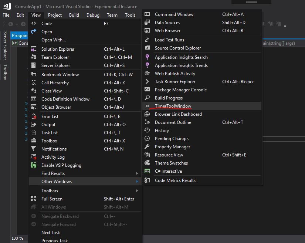Click the History clock icon
305x243 pixels.
click(x=147, y=130)
